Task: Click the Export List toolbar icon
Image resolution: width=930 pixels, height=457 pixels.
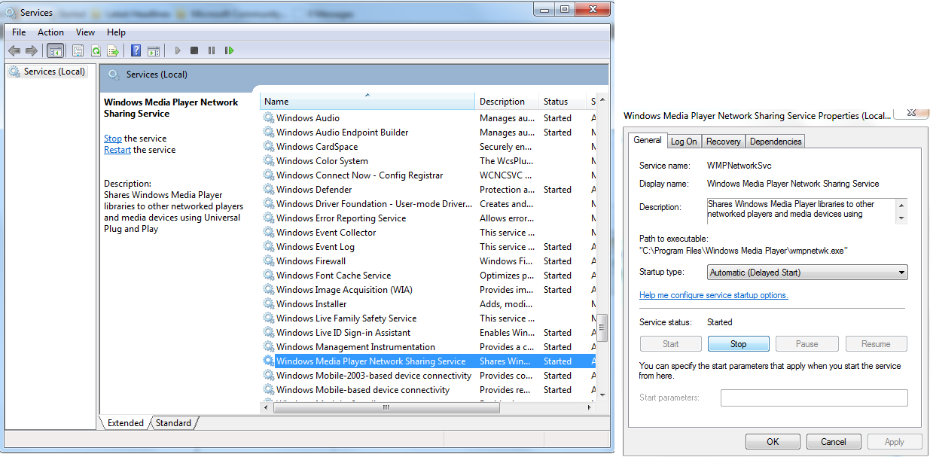Action: click(x=113, y=50)
